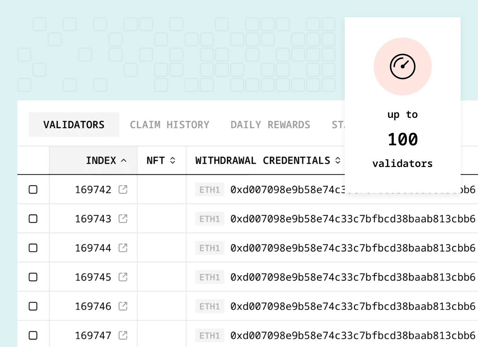Image resolution: width=478 pixels, height=347 pixels.
Task: Select the VALIDATORS tab
Action: click(74, 124)
